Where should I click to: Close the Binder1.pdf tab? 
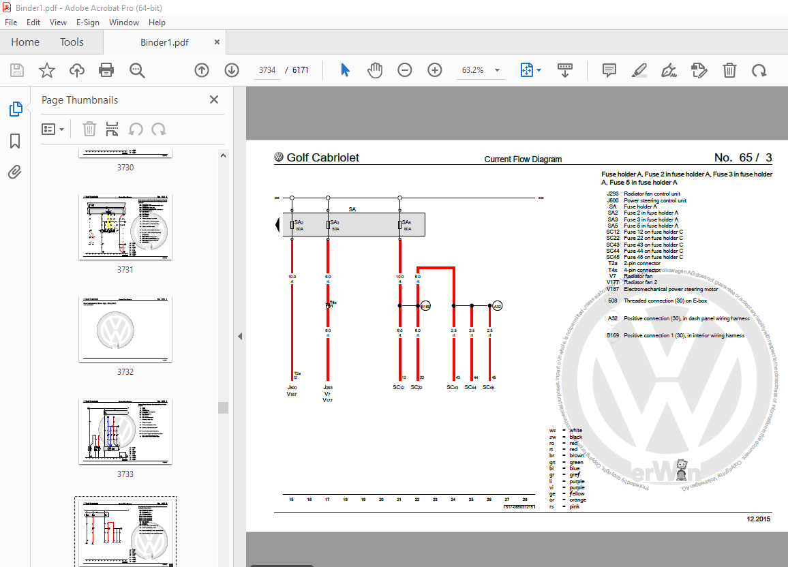[x=217, y=42]
